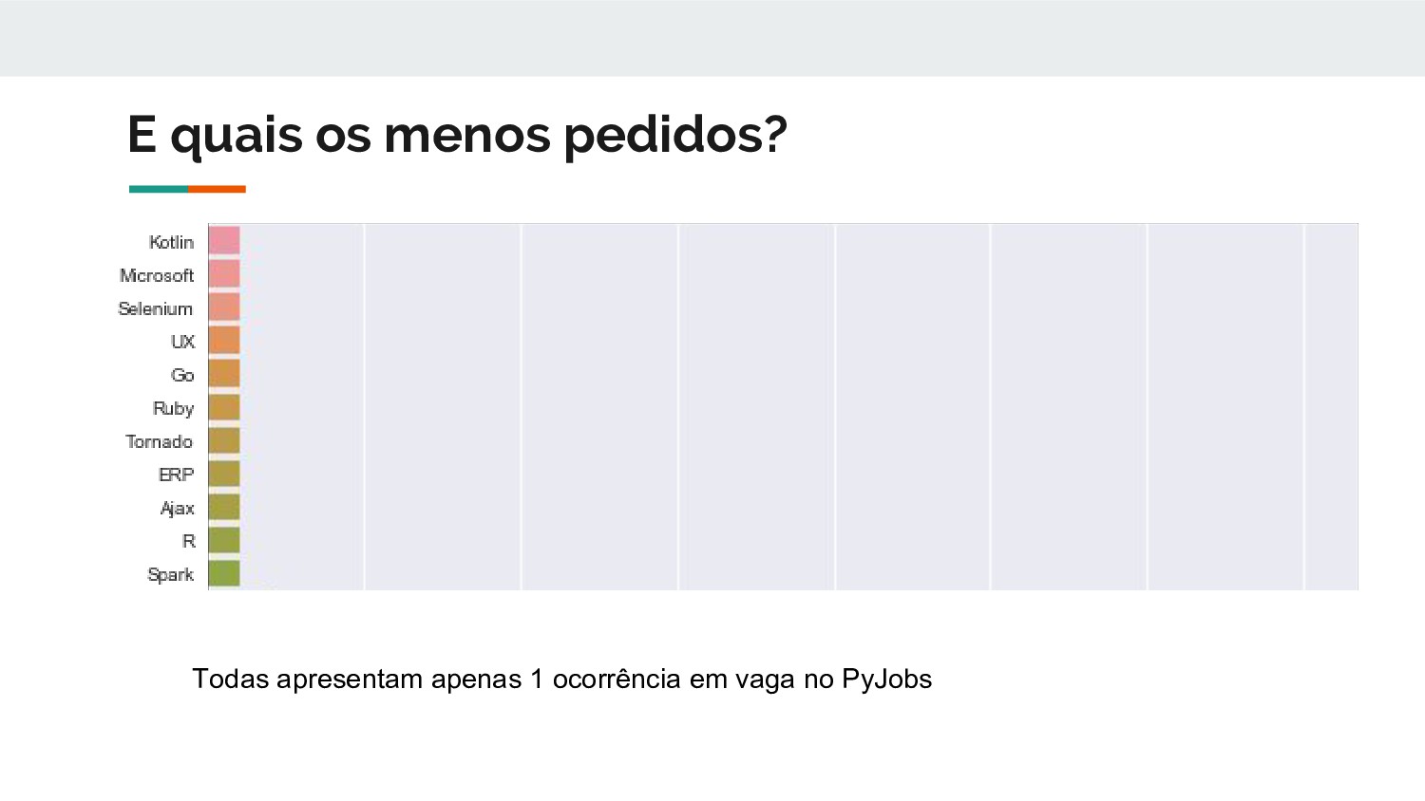1425x801 pixels.
Task: Select the Go bar in chart
Action: (224, 374)
